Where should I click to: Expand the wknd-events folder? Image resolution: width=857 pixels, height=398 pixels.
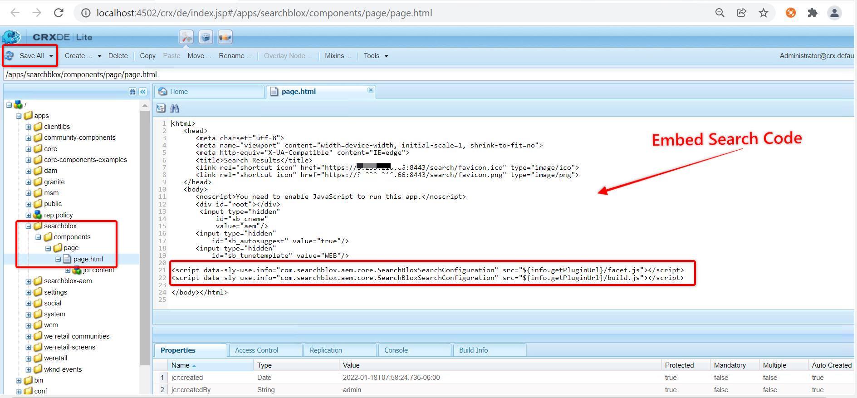click(29, 369)
